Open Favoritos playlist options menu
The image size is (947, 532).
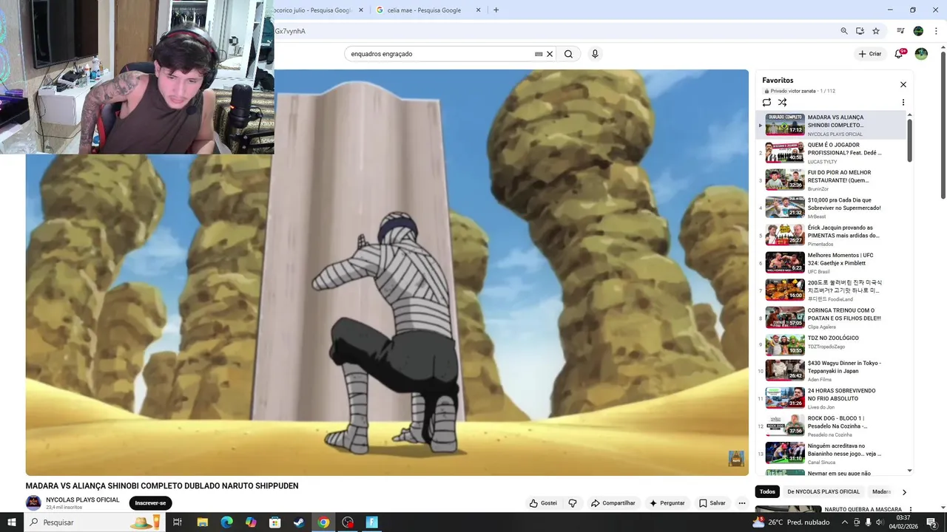coord(903,103)
